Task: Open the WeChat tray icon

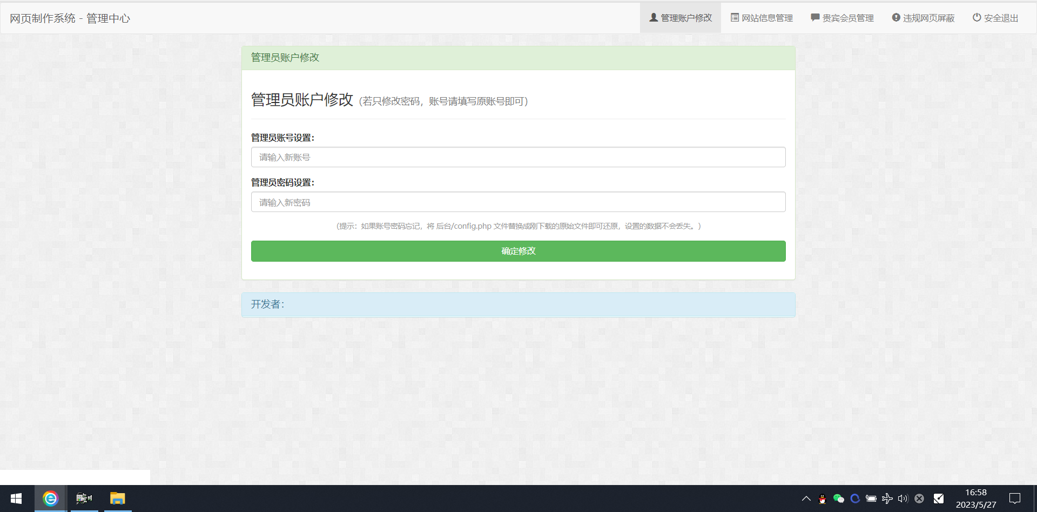Action: coord(838,499)
